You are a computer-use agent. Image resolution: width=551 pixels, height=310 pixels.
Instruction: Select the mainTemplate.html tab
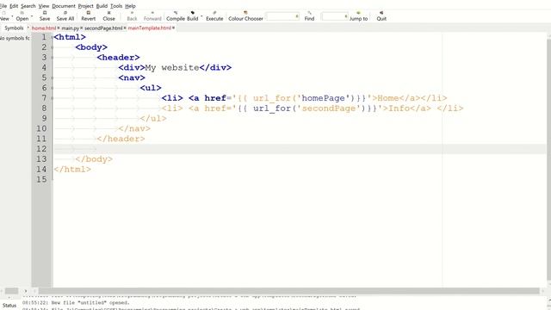[x=149, y=28]
